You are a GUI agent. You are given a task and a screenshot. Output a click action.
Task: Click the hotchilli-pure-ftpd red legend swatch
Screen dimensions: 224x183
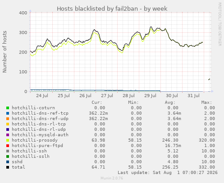tap(8, 146)
